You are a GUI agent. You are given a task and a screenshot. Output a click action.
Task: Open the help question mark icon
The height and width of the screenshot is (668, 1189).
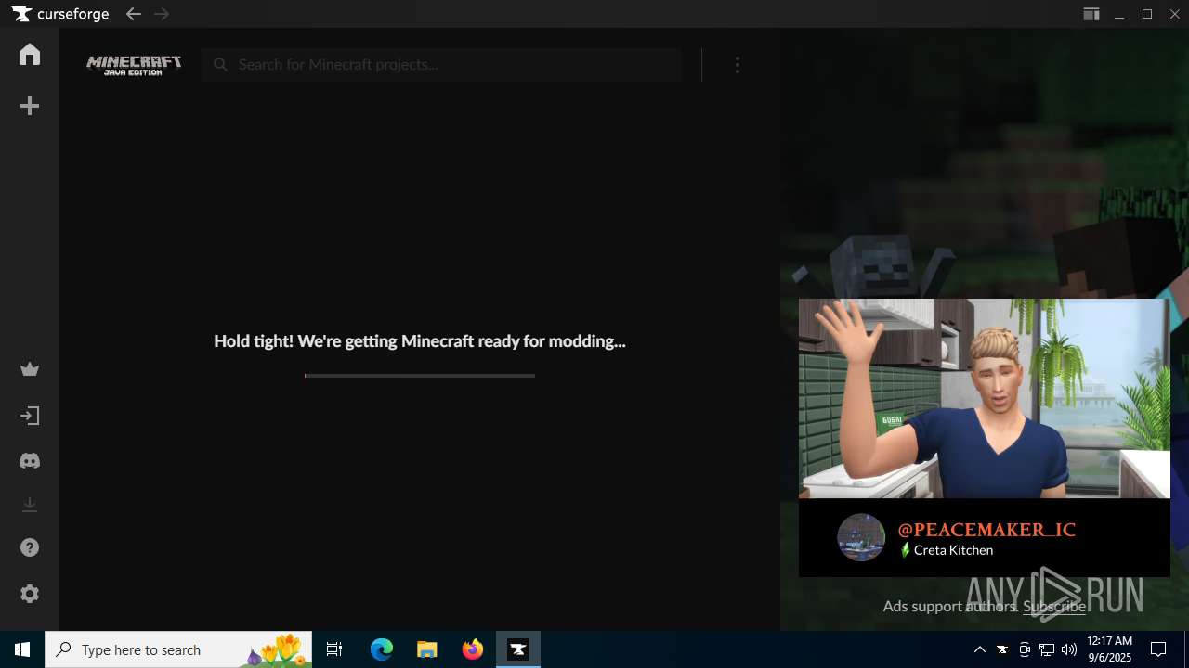30,548
